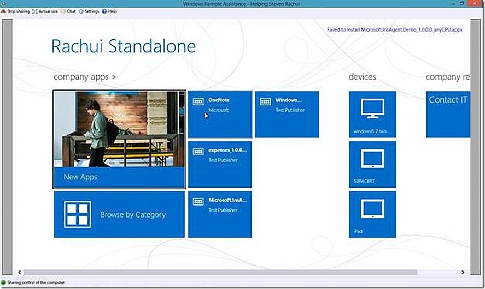Open the Windows... Test Publisher tile

click(287, 114)
